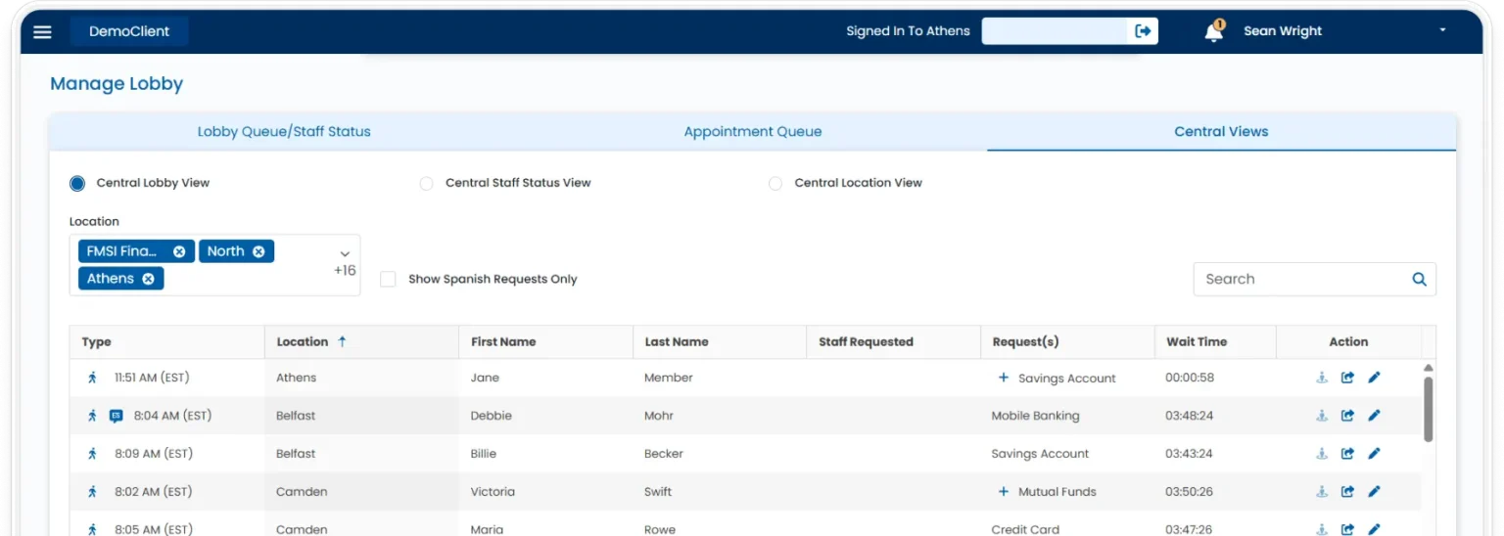The image size is (1504, 536).
Task: Switch to Lobby Queue/Staff Status tab
Action: pyautogui.click(x=284, y=132)
